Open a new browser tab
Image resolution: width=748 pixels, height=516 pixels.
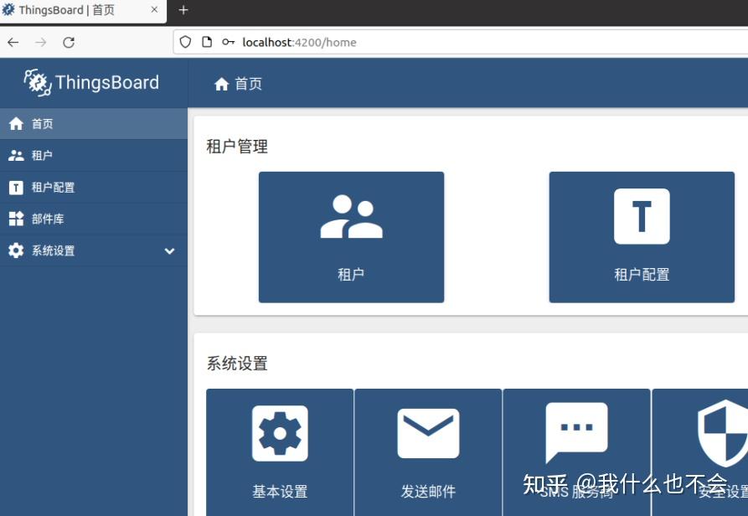[183, 11]
